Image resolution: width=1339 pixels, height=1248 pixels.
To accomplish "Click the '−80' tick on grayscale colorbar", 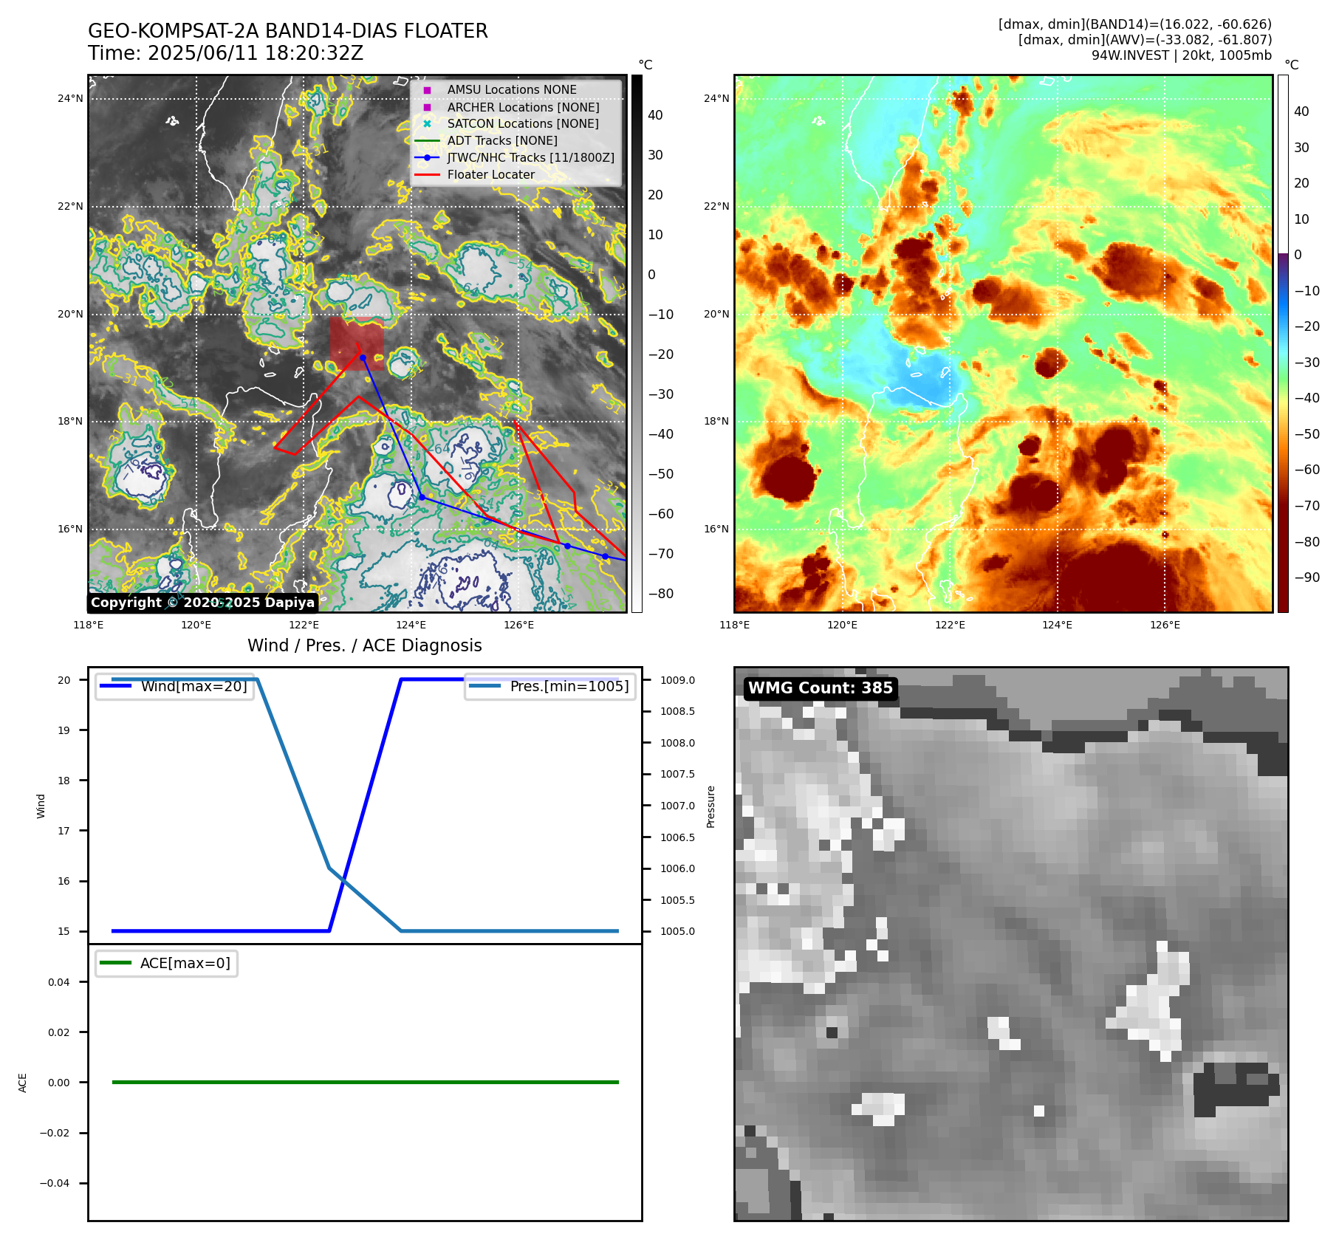I will point(661,594).
